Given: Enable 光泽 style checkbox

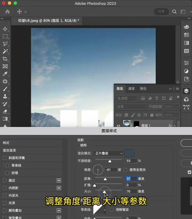Looking at the screenshot, I should tap(5, 203).
